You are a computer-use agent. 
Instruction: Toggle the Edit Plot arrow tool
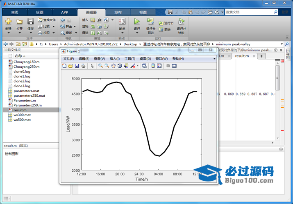click(92, 66)
